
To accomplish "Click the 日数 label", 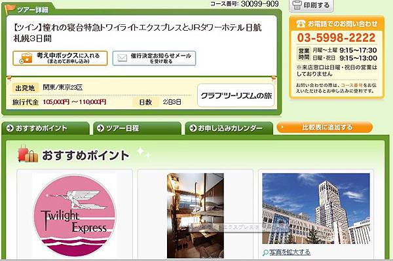I will (145, 102).
